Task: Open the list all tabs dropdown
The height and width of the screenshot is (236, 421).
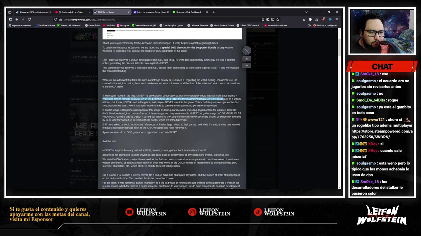Action: tap(306, 12)
